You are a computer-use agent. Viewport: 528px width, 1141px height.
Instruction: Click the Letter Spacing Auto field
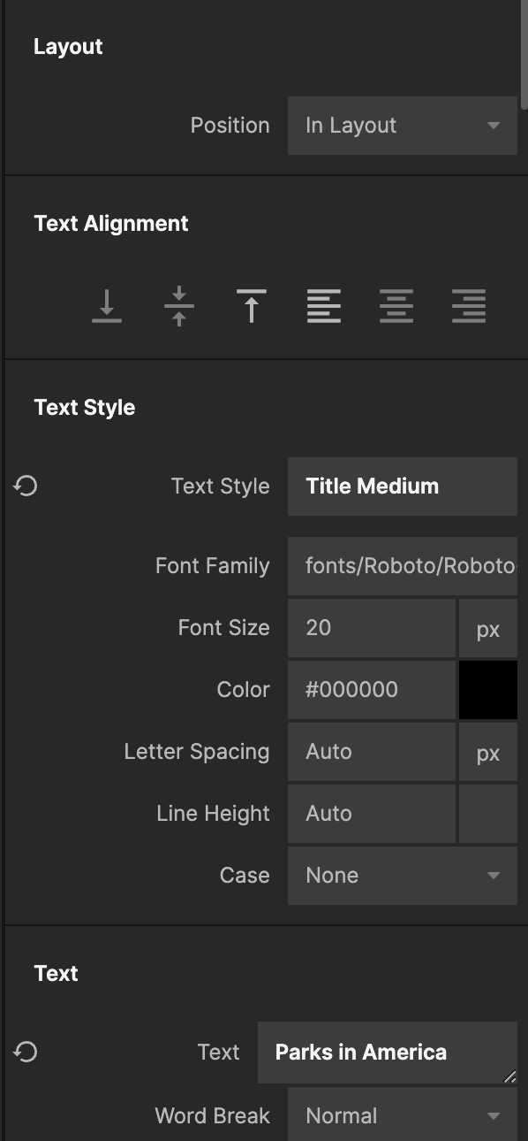tap(372, 751)
